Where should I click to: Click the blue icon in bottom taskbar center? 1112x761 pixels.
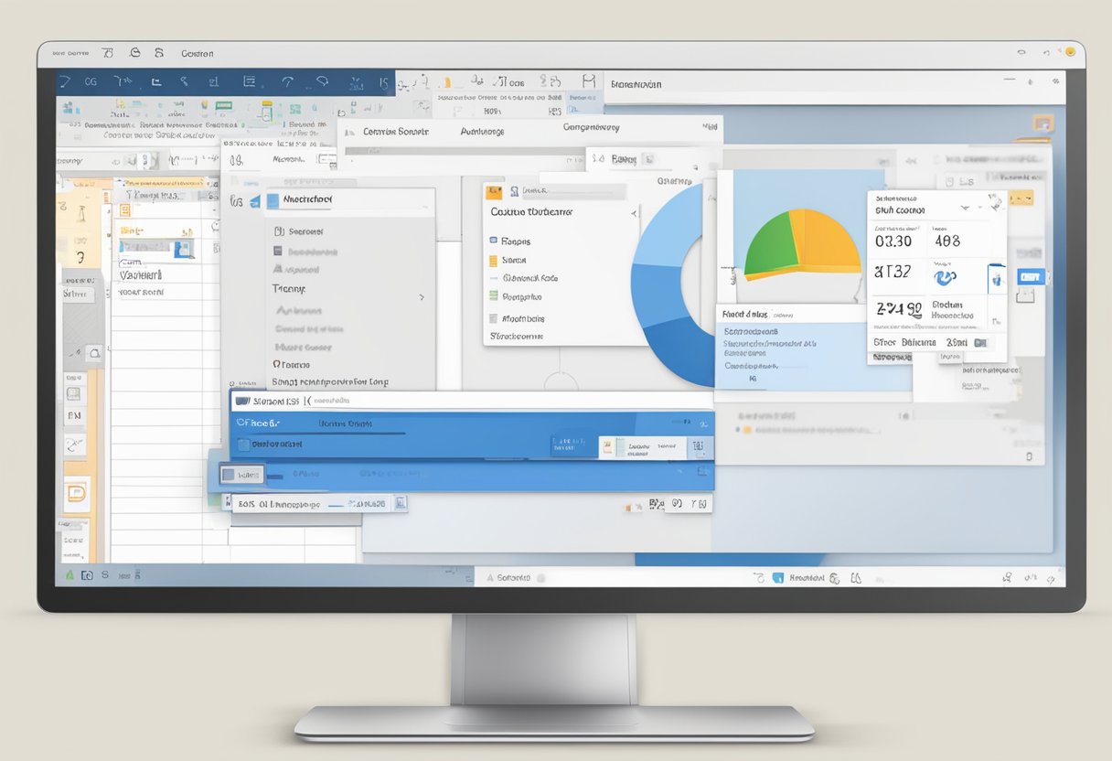click(778, 577)
